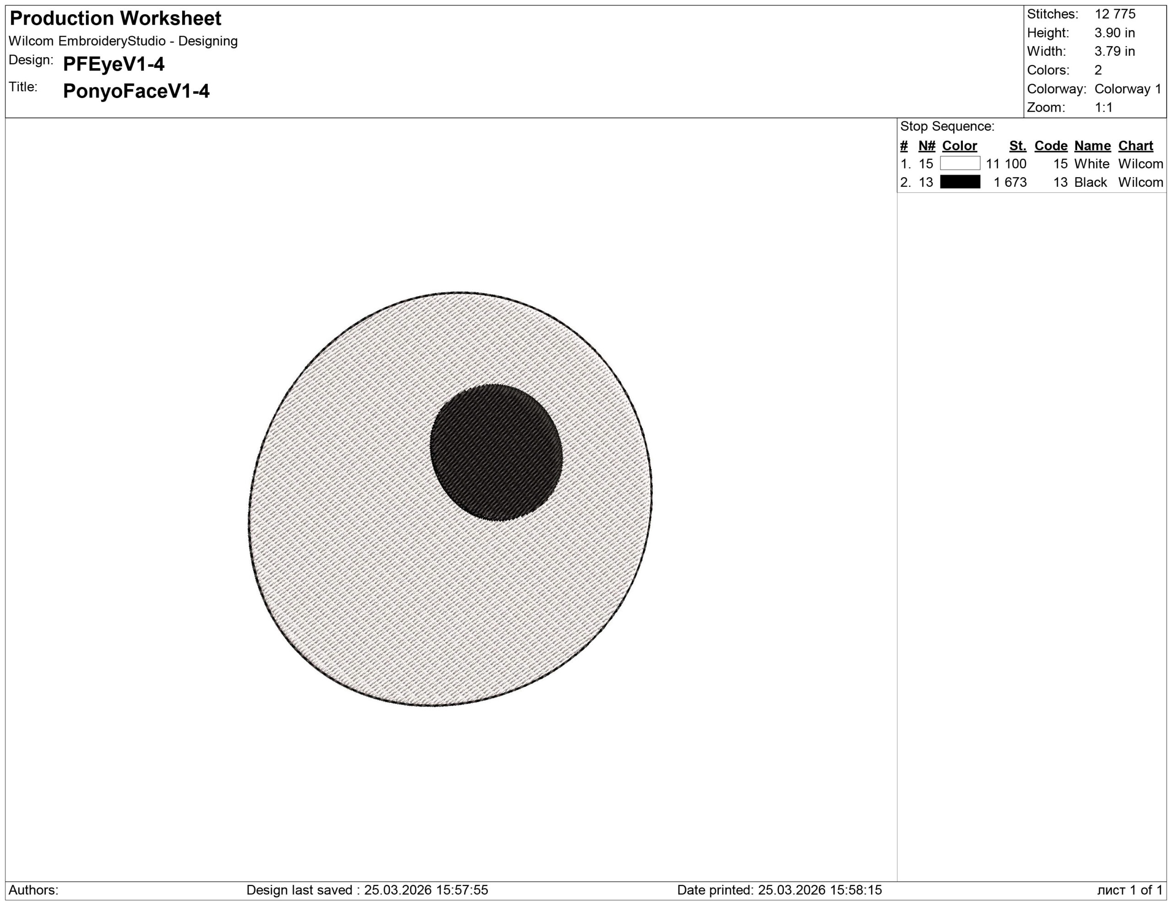Click the N# column header
The image size is (1172, 902).
[927, 146]
